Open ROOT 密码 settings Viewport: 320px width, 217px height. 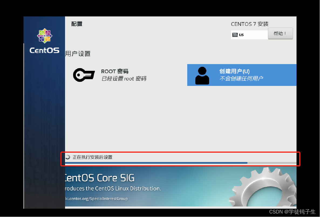124,75
